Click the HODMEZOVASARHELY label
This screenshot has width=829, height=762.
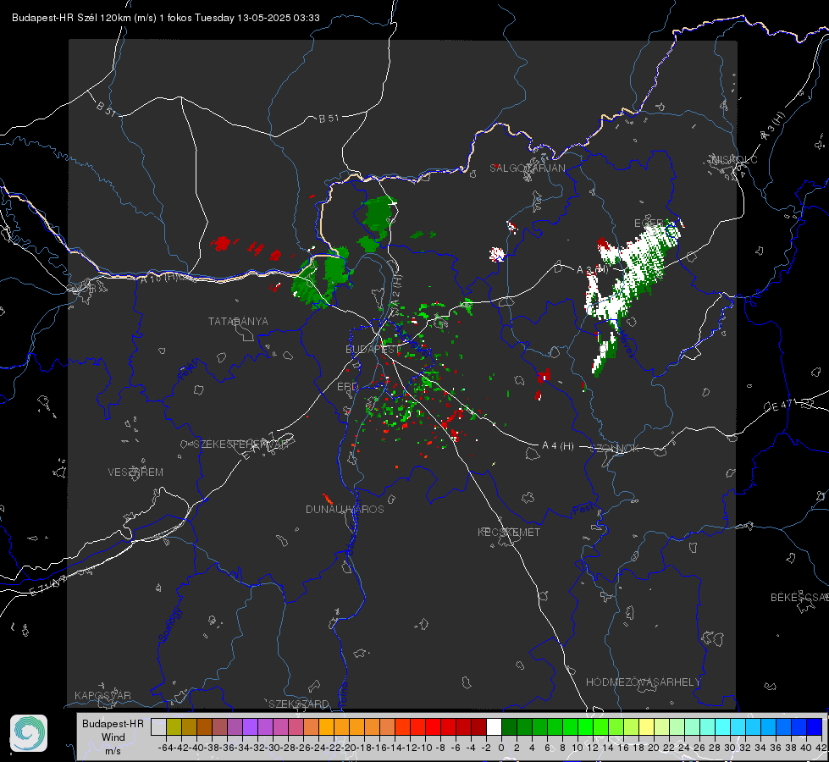[x=644, y=682]
